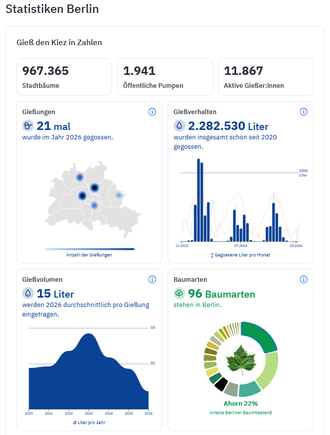Click info icon in Gießvolumen card

point(152,280)
